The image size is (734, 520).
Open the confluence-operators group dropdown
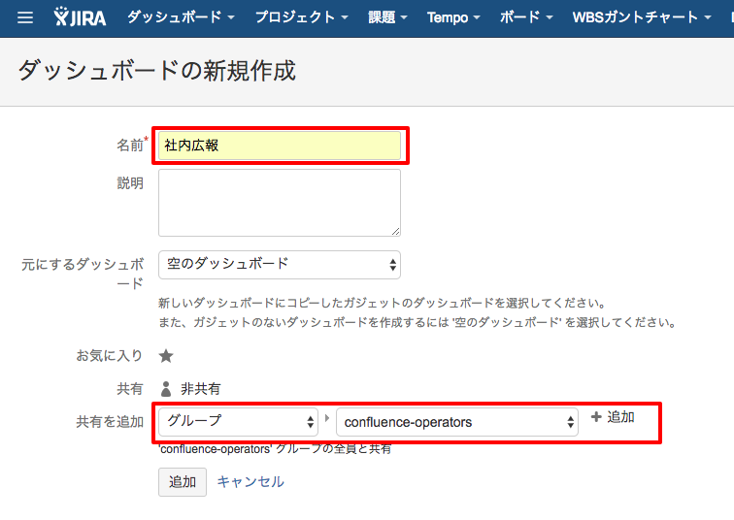click(x=457, y=422)
